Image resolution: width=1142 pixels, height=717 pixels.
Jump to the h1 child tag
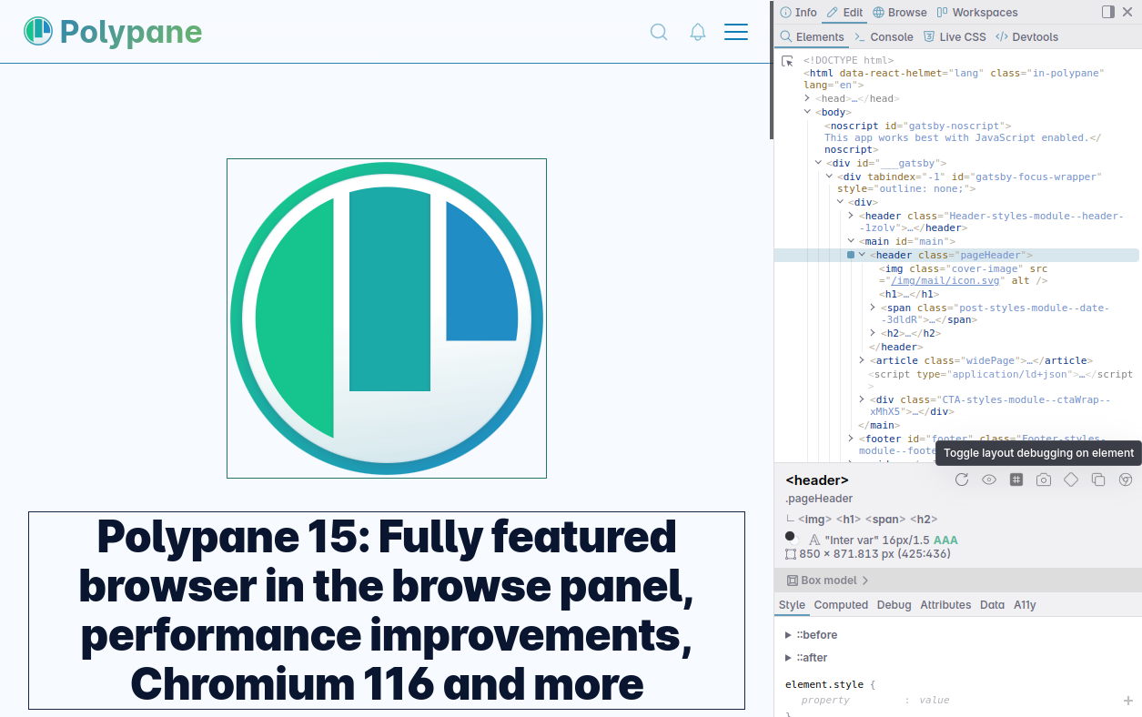click(x=848, y=519)
